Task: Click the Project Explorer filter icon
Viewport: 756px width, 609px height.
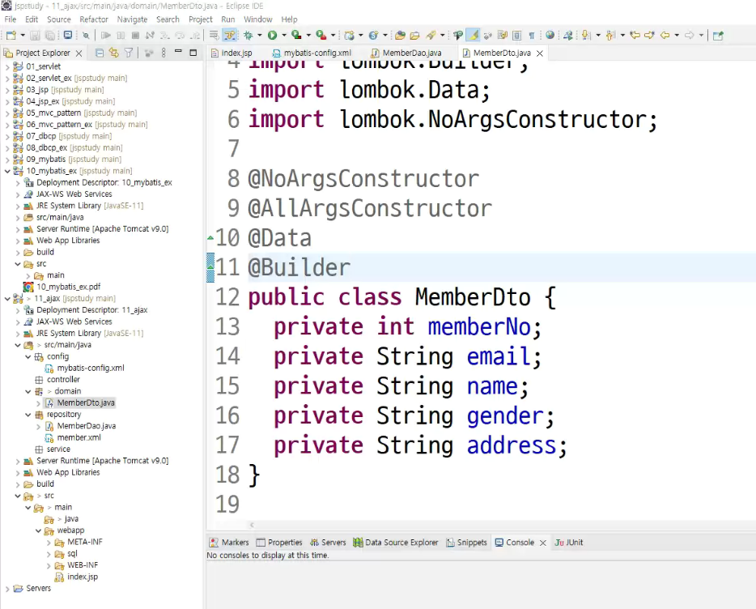Action: click(128, 53)
